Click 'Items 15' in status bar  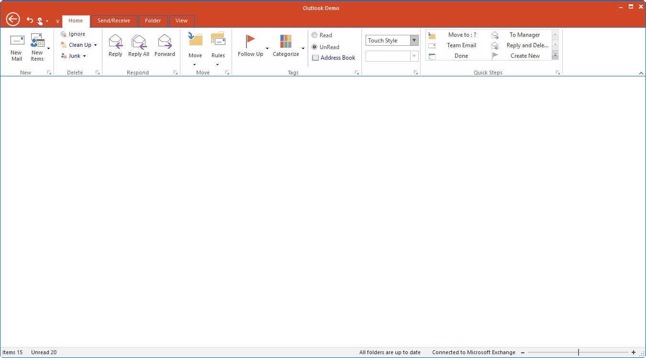tap(12, 352)
